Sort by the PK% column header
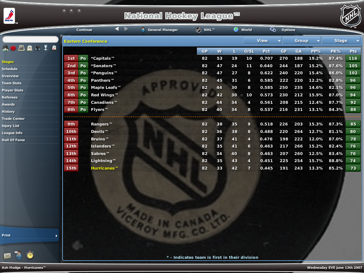 point(336,51)
